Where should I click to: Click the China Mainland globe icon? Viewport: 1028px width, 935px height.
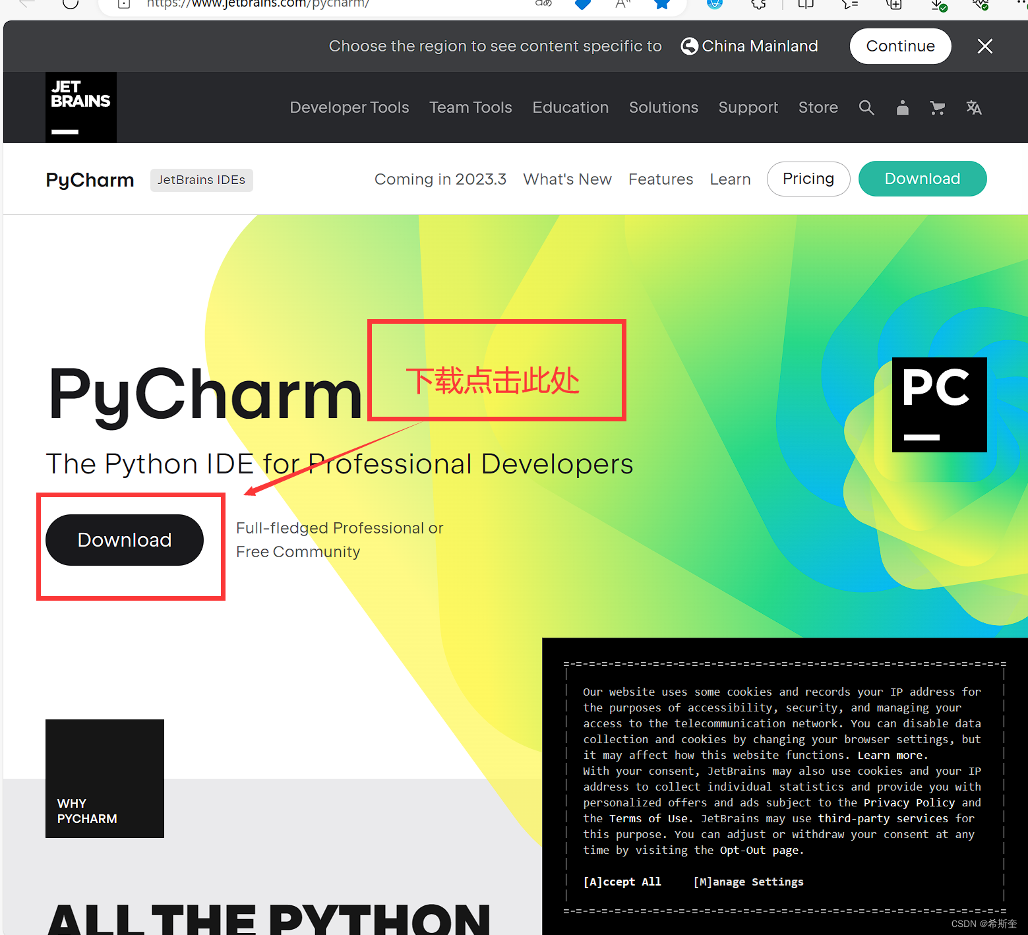[x=689, y=46]
